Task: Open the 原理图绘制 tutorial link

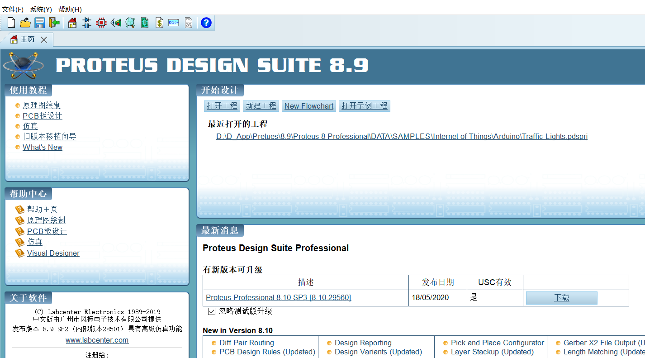Action: [x=42, y=105]
